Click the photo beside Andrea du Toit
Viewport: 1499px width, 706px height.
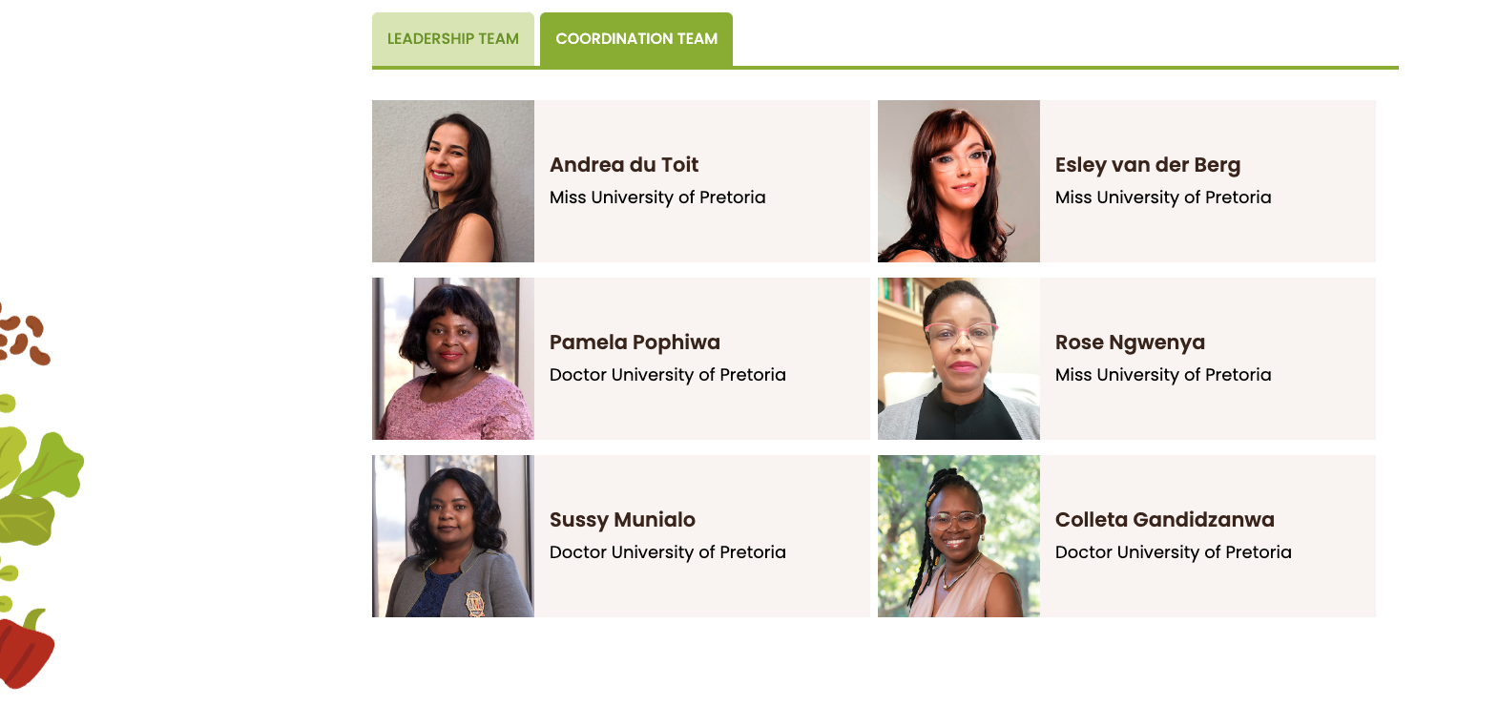453,181
